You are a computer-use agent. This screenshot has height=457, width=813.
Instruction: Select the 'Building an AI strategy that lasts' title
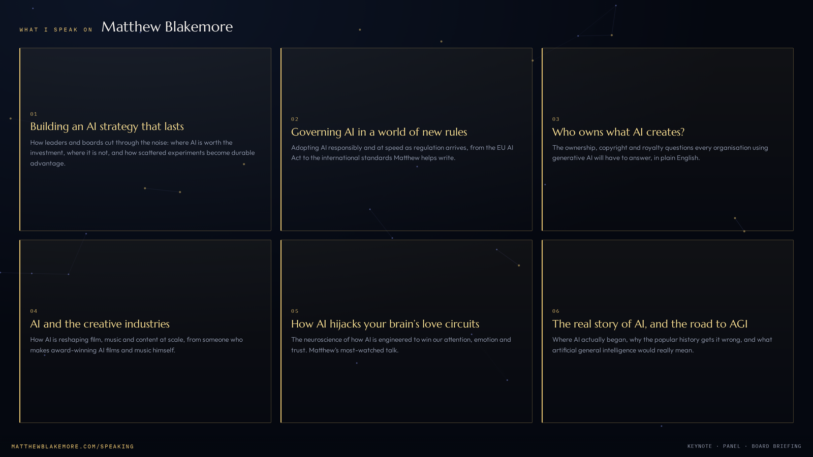(x=107, y=126)
